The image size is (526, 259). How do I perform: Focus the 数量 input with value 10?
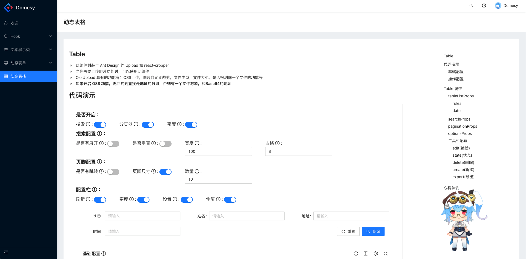click(x=218, y=179)
